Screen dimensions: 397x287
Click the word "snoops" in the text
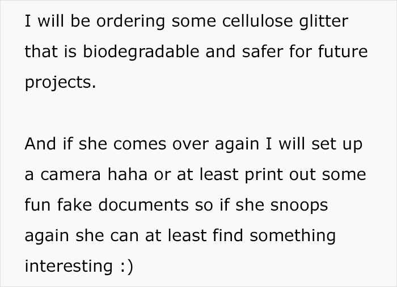pos(299,206)
